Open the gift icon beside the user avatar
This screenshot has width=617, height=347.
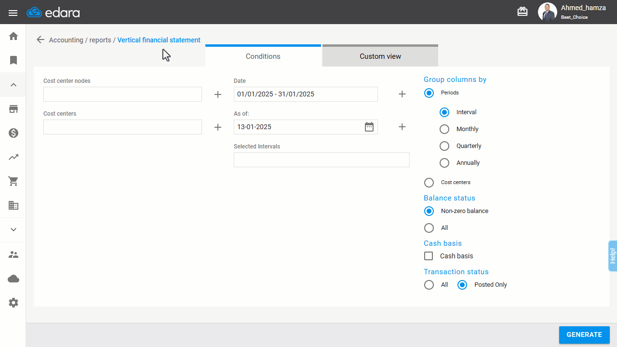(x=523, y=12)
